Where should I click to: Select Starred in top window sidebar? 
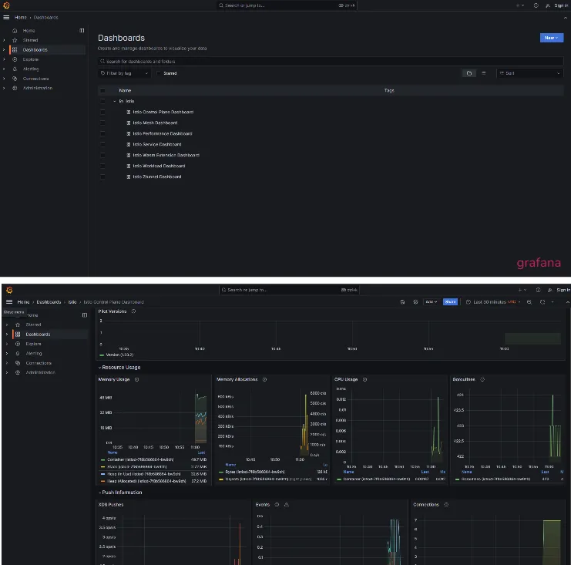click(30, 40)
